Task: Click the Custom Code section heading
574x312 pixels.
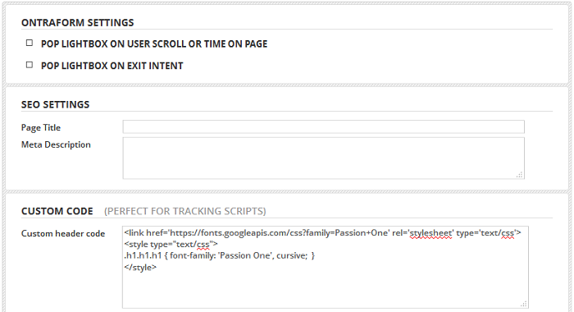Action: [57, 211]
